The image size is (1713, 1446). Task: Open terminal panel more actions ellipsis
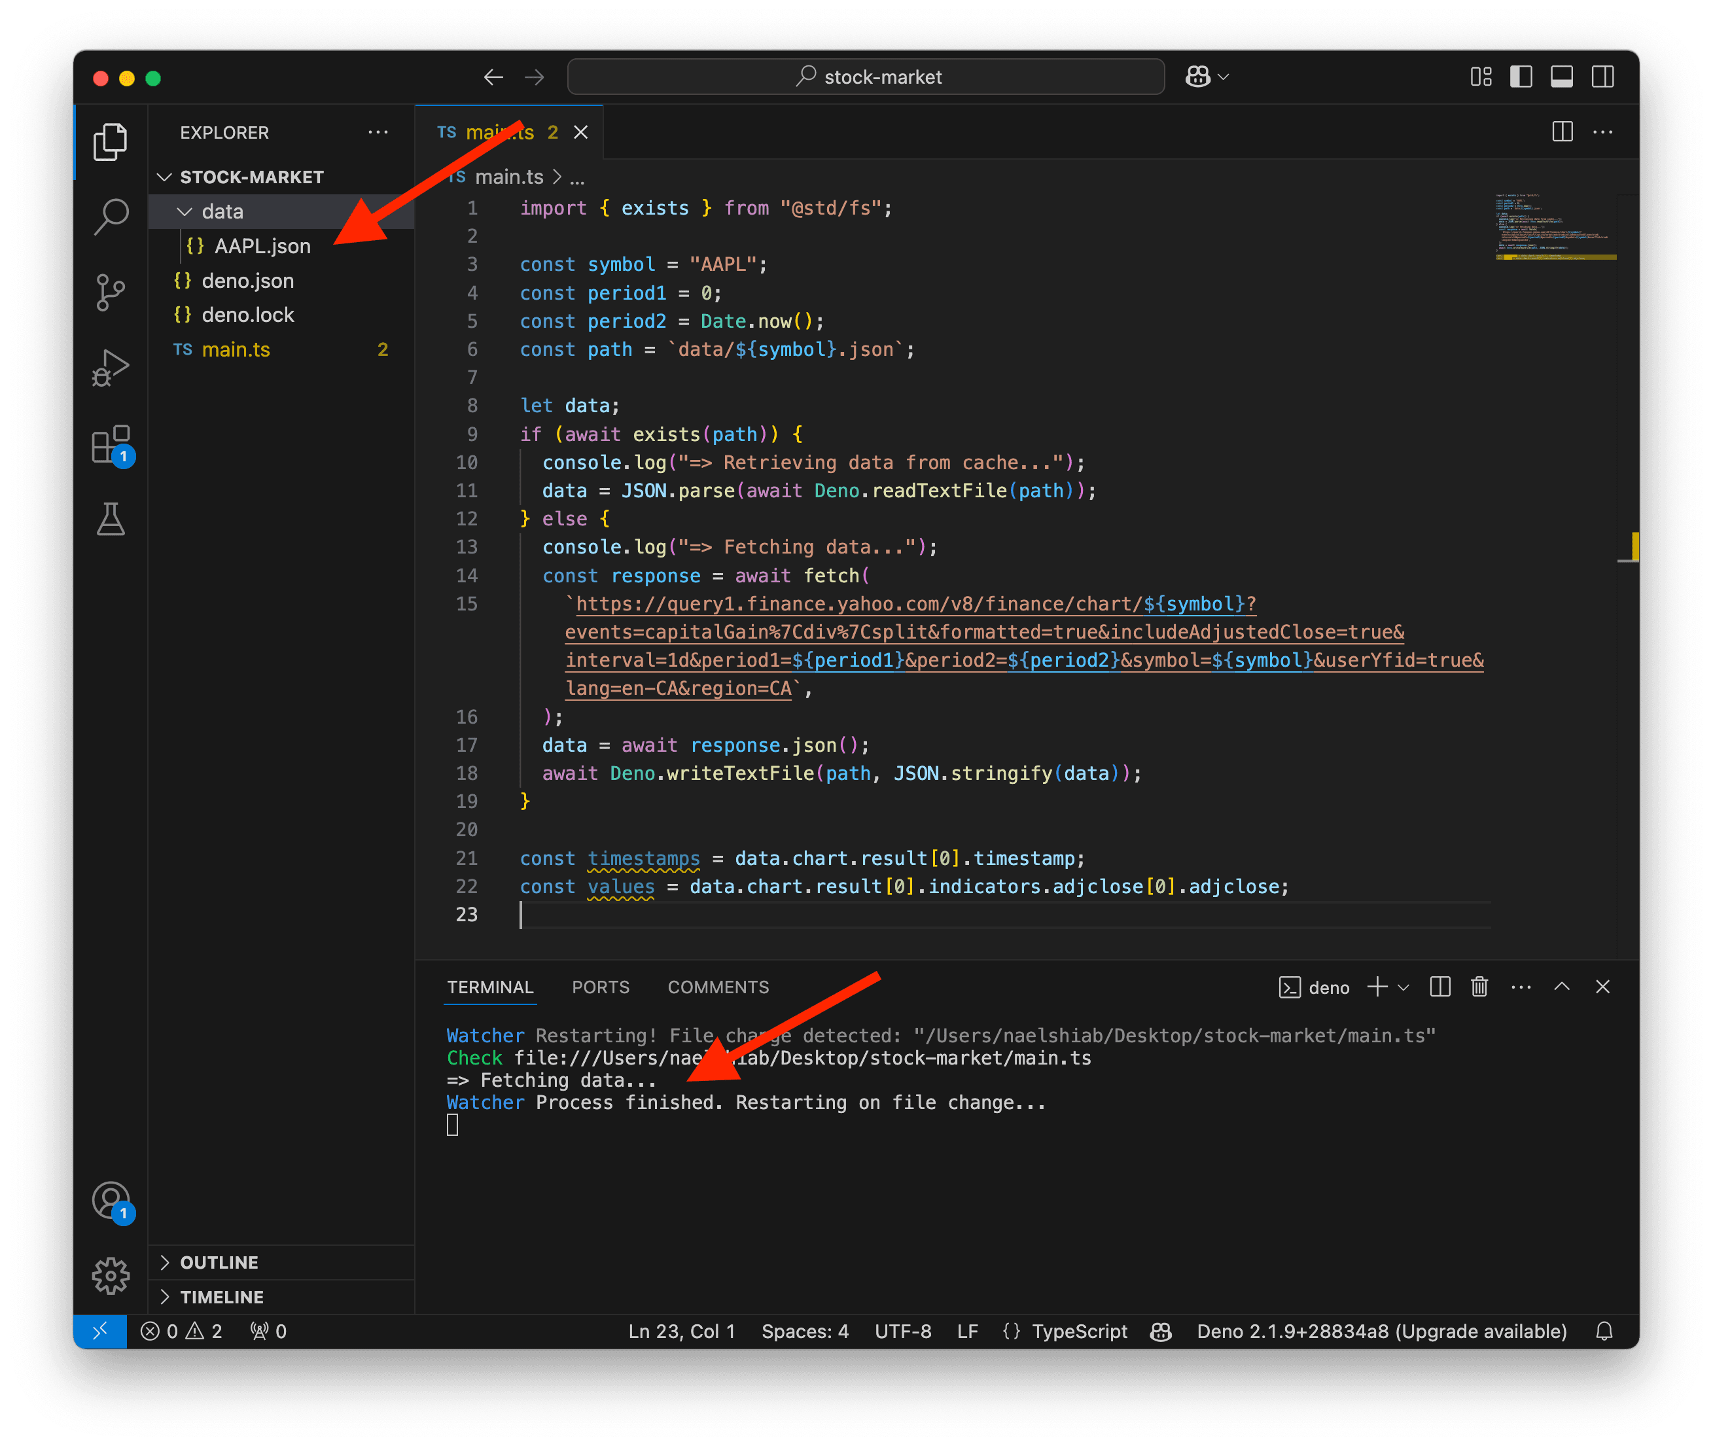coord(1521,986)
